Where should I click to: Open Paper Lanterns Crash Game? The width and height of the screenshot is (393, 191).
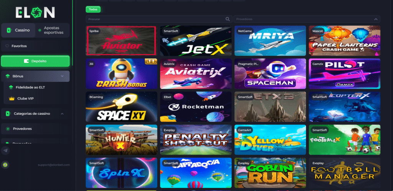coord(345,41)
